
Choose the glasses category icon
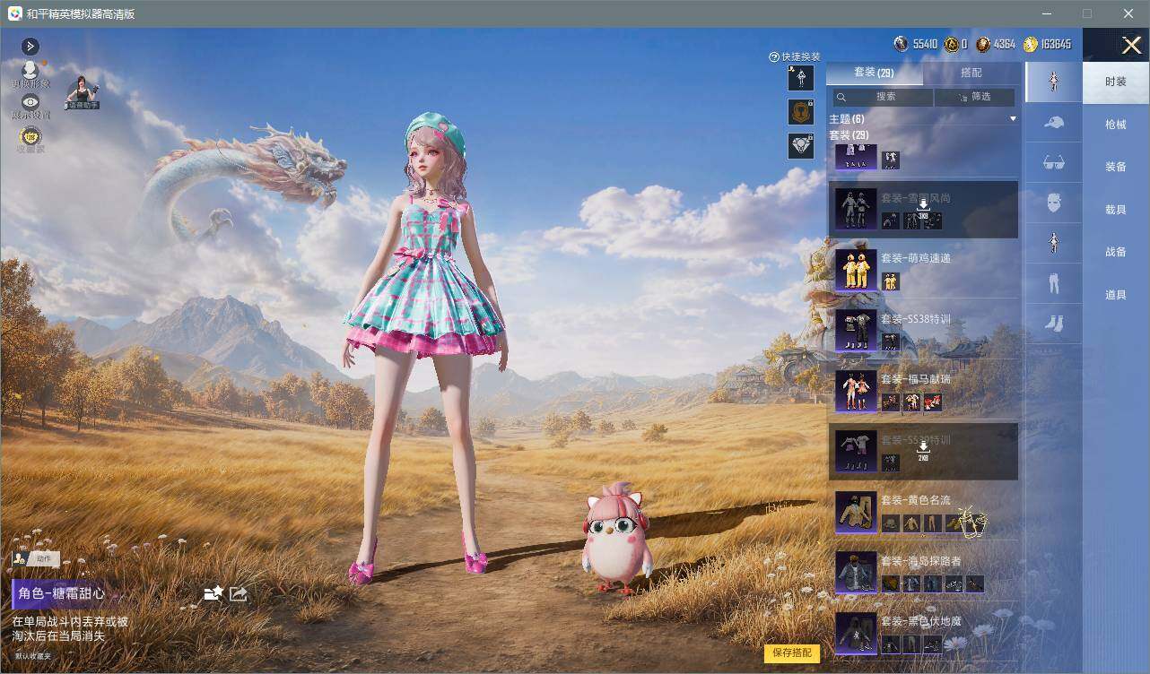[1054, 162]
